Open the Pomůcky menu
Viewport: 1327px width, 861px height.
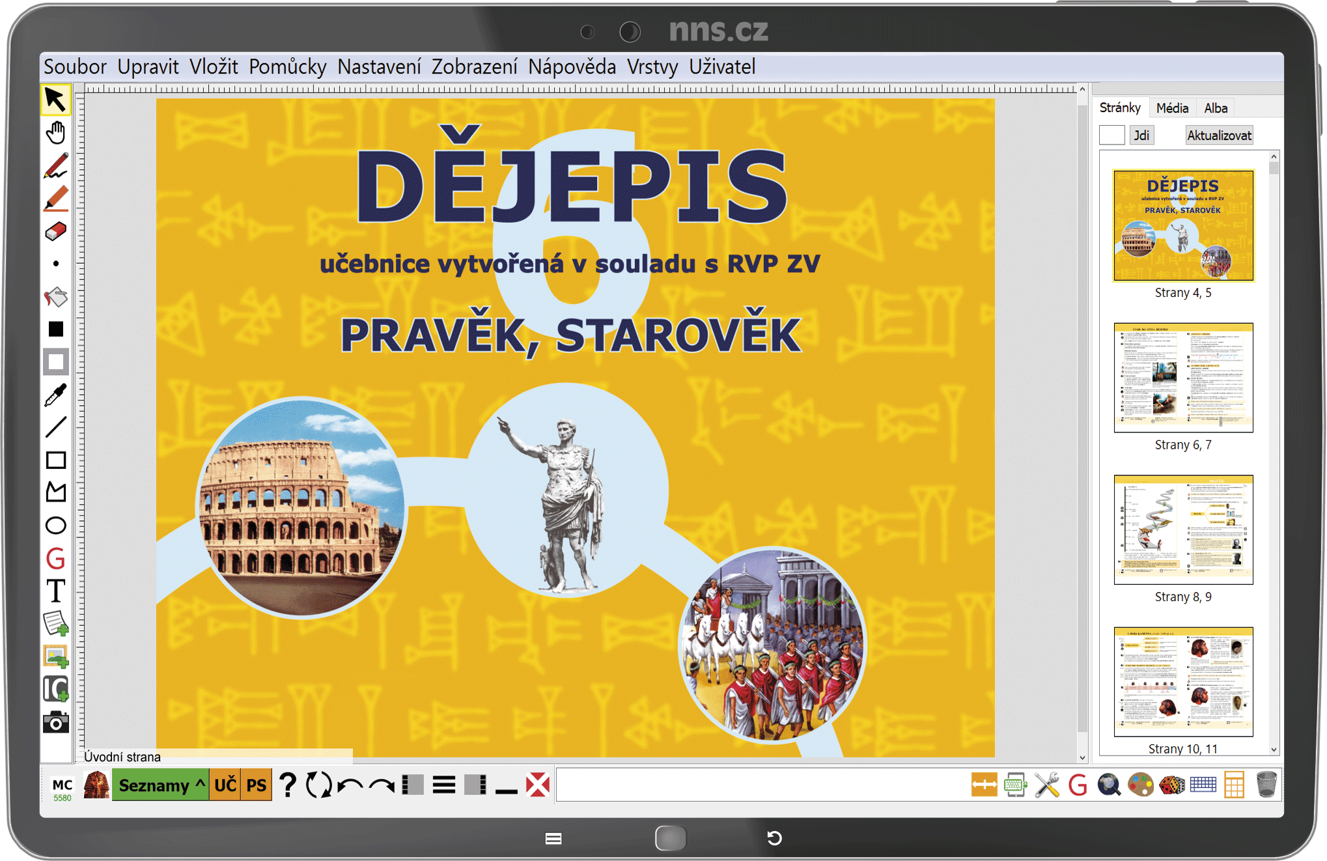[x=287, y=67]
